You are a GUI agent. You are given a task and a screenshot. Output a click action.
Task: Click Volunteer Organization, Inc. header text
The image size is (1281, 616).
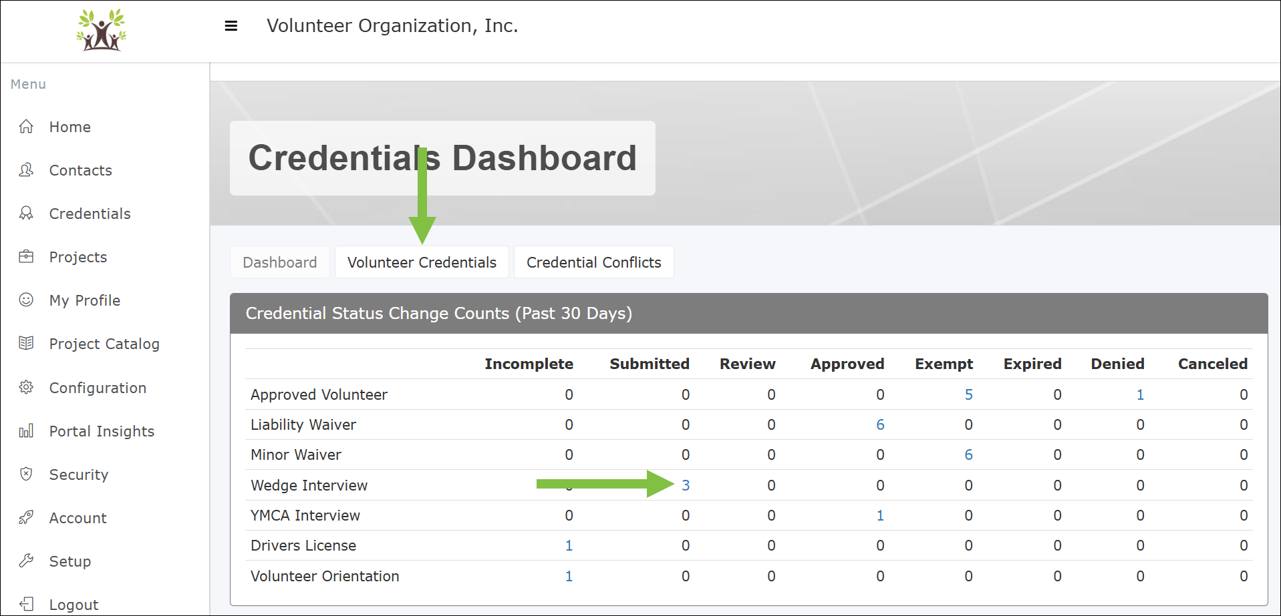[392, 26]
